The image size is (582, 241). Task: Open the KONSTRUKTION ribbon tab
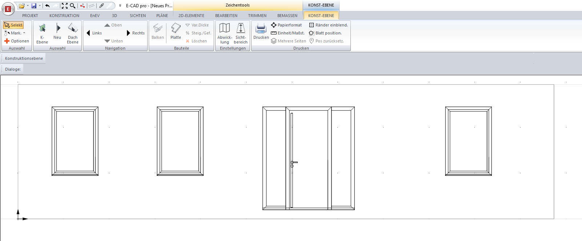64,16
